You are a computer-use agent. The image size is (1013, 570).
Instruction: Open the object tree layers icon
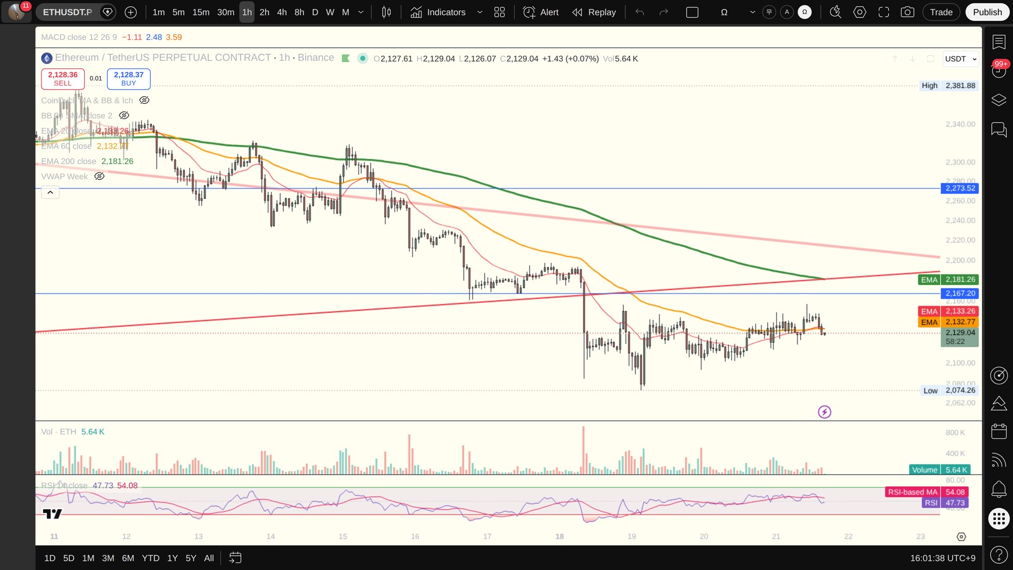point(999,100)
